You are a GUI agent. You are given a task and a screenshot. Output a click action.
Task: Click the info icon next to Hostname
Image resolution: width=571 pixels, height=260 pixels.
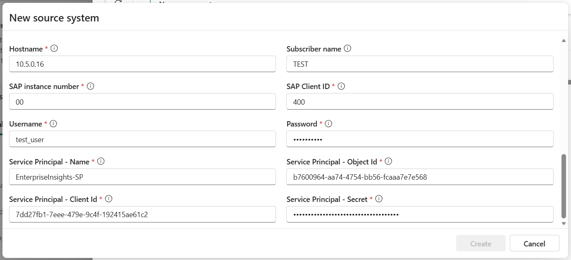pyautogui.click(x=54, y=49)
